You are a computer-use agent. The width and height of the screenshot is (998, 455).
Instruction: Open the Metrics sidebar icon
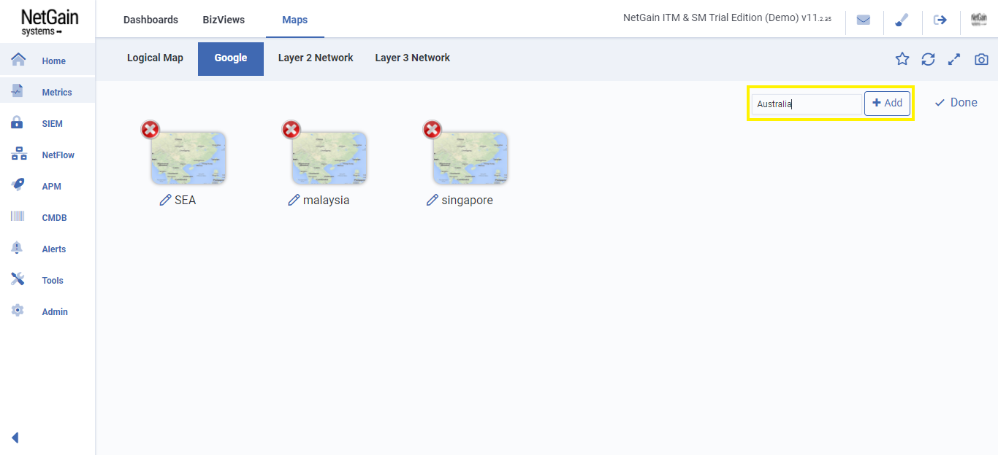coord(18,91)
